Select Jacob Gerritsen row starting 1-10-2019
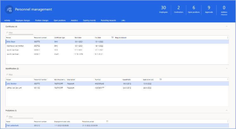Screen dimensions: 236x129 pos(117,54)
